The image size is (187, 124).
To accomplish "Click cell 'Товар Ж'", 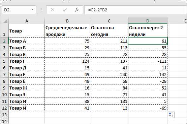I will [27, 88].
